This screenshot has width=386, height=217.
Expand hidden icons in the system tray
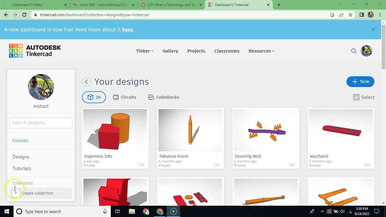point(322,211)
